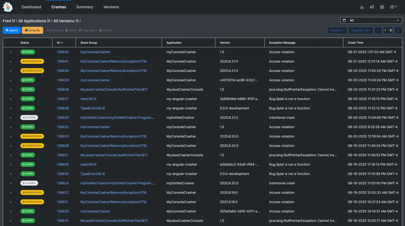
Task: Click the page number stepper arrows
Action: (x=391, y=30)
